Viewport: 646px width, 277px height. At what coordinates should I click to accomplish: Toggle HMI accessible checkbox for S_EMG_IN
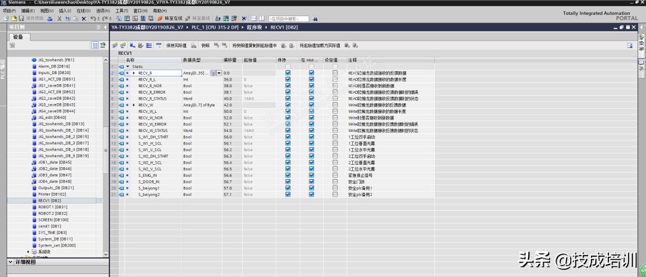[312, 175]
